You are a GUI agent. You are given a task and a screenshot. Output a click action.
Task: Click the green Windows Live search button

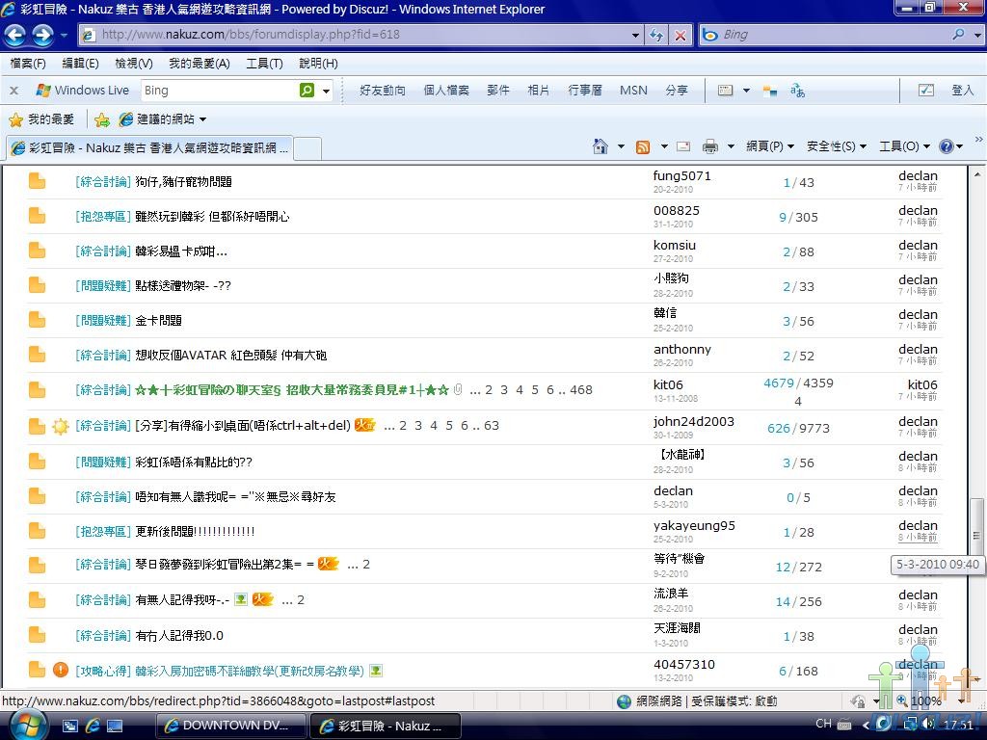pos(307,90)
